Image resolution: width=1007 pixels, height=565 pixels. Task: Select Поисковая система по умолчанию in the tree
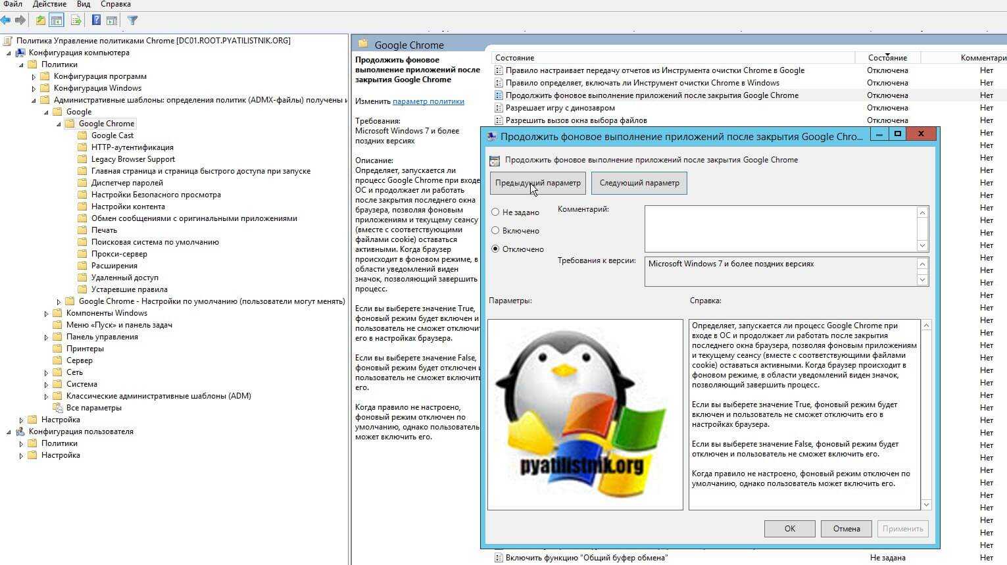click(x=155, y=242)
